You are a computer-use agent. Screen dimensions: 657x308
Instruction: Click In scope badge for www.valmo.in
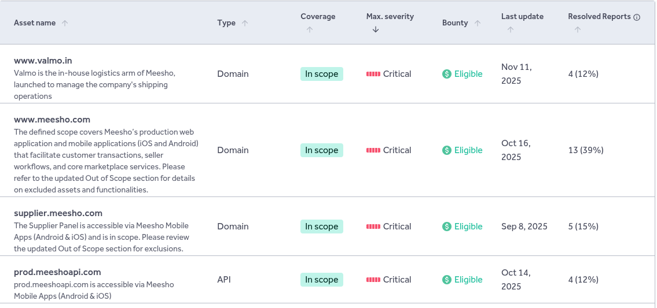[322, 74]
